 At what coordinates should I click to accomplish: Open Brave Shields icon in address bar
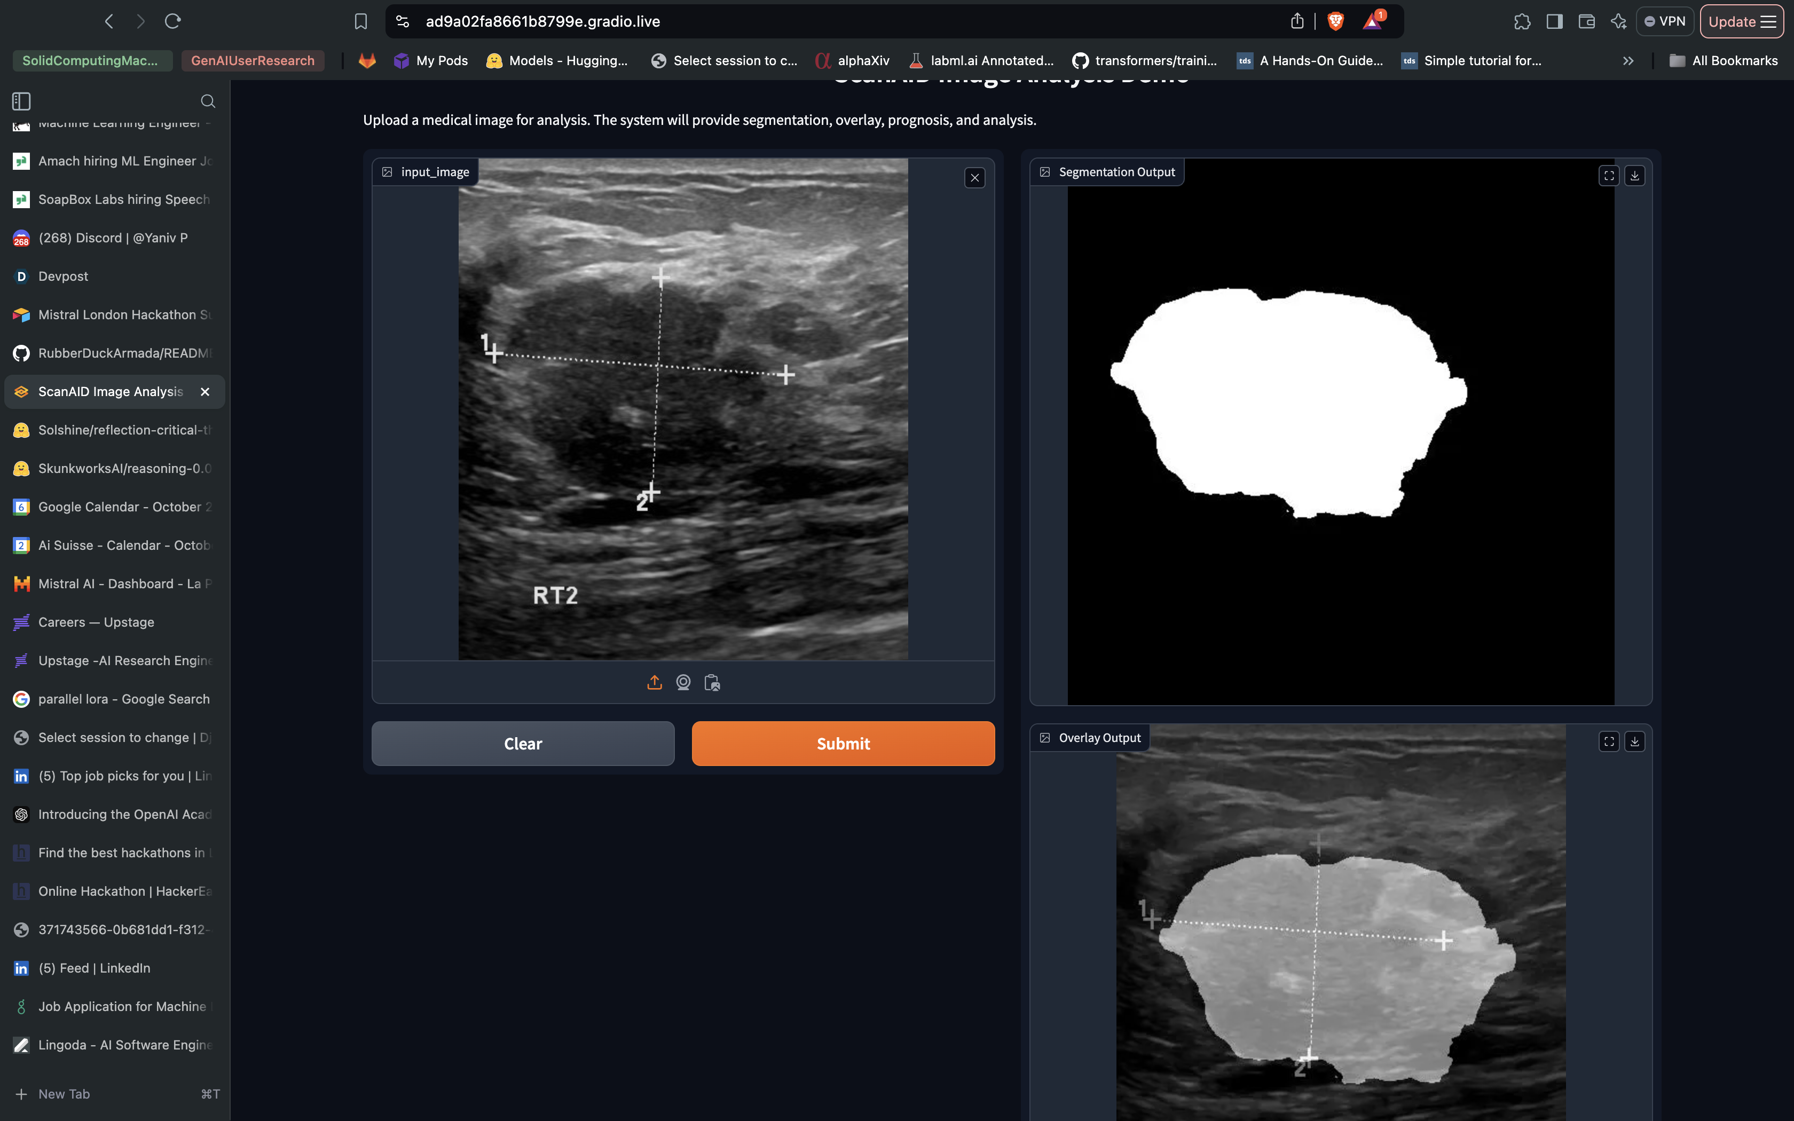pos(1335,21)
